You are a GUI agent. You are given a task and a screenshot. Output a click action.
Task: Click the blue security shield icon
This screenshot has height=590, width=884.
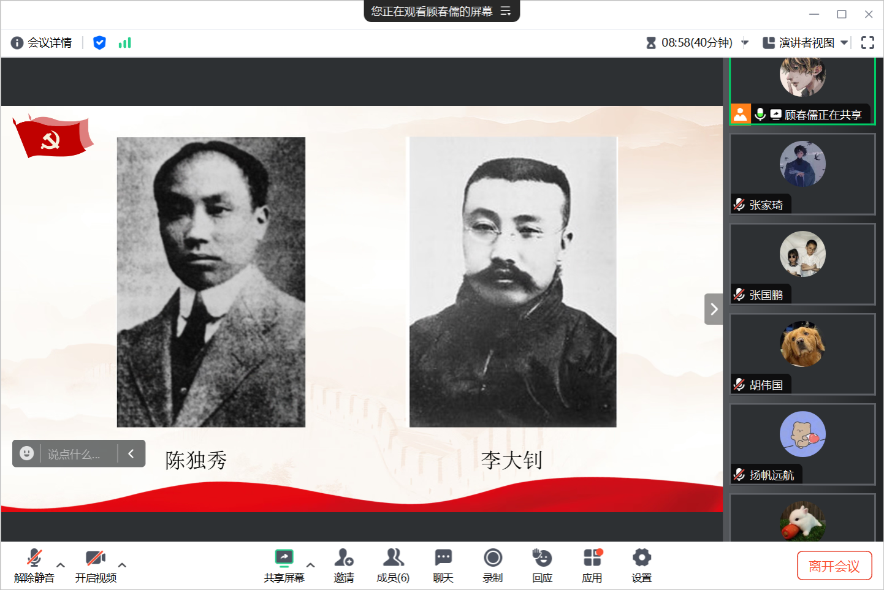(99, 43)
